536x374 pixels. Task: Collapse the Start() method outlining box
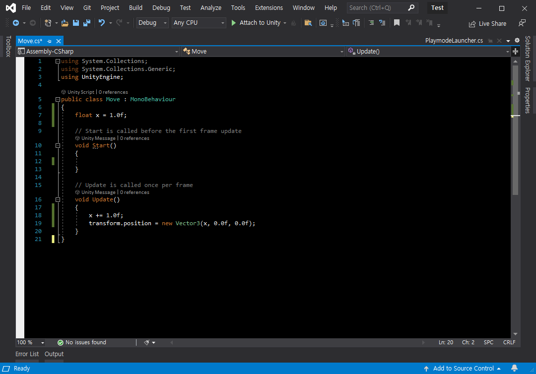(58, 145)
